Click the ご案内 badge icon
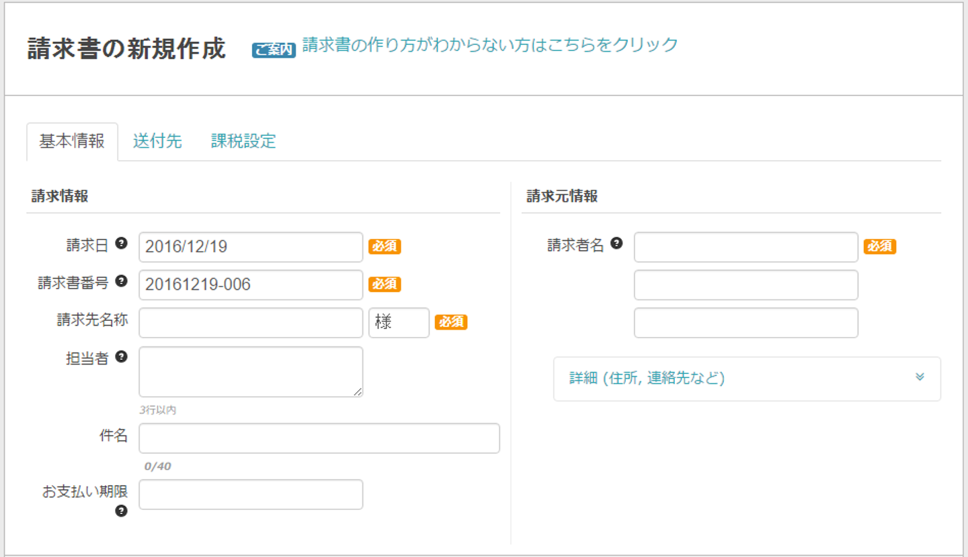This screenshot has height=557, width=968. (x=274, y=50)
